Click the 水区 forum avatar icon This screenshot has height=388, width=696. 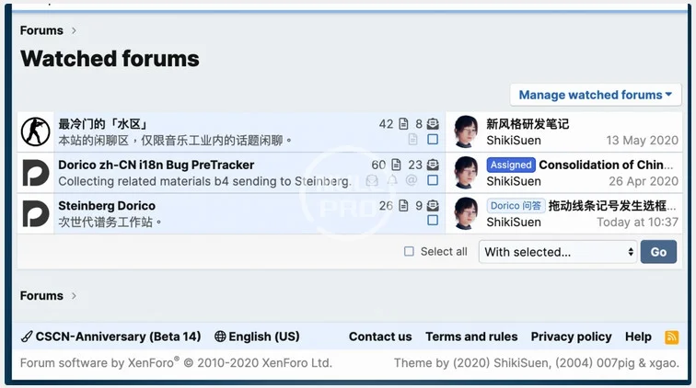coord(36,132)
